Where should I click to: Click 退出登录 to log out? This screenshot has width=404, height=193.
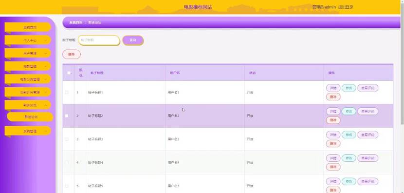(x=346, y=7)
